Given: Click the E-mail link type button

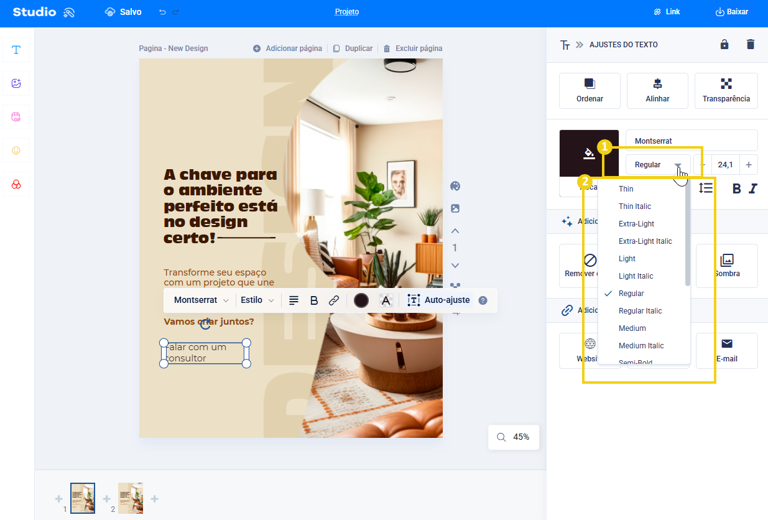Looking at the screenshot, I should tap(726, 351).
